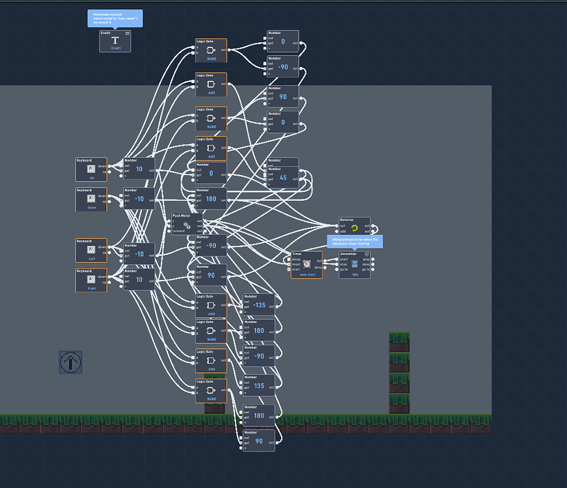Viewport: 567px width, 488px height.
Task: Click the 'Right' key label on Keyboard node
Action: [92, 288]
